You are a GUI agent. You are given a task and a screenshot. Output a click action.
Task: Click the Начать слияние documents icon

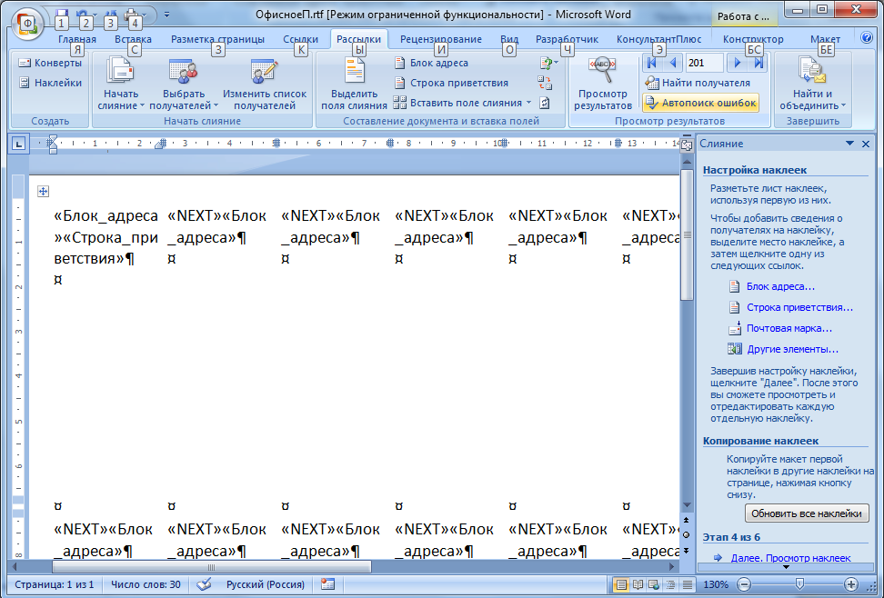[x=119, y=71]
